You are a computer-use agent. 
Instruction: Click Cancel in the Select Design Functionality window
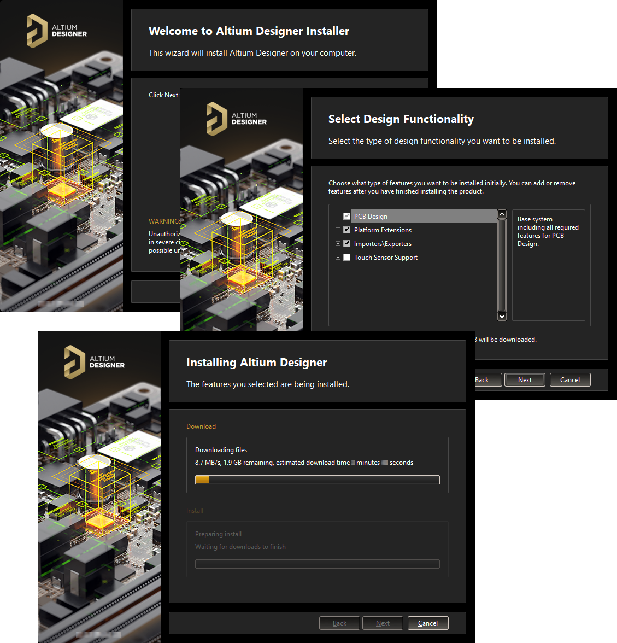click(x=570, y=380)
